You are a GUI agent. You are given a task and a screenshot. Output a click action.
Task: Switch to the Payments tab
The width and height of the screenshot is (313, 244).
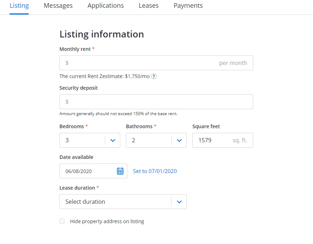[188, 6]
